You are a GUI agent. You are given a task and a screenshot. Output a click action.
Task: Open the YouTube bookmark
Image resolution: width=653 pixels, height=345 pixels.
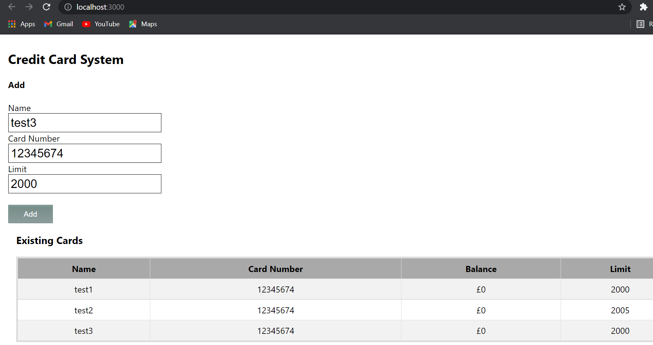[101, 24]
